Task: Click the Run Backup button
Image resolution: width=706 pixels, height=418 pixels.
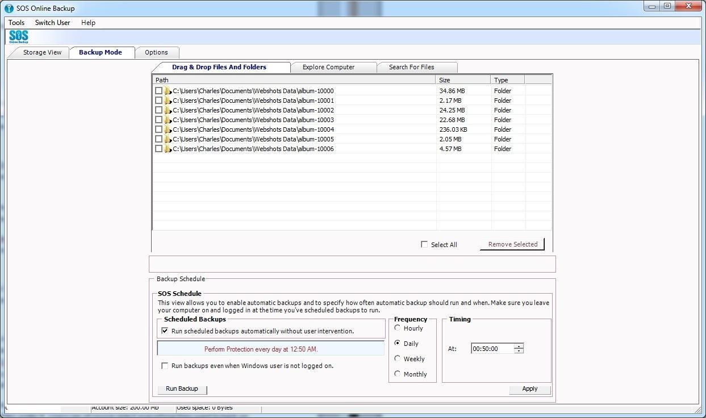Action: (181, 388)
